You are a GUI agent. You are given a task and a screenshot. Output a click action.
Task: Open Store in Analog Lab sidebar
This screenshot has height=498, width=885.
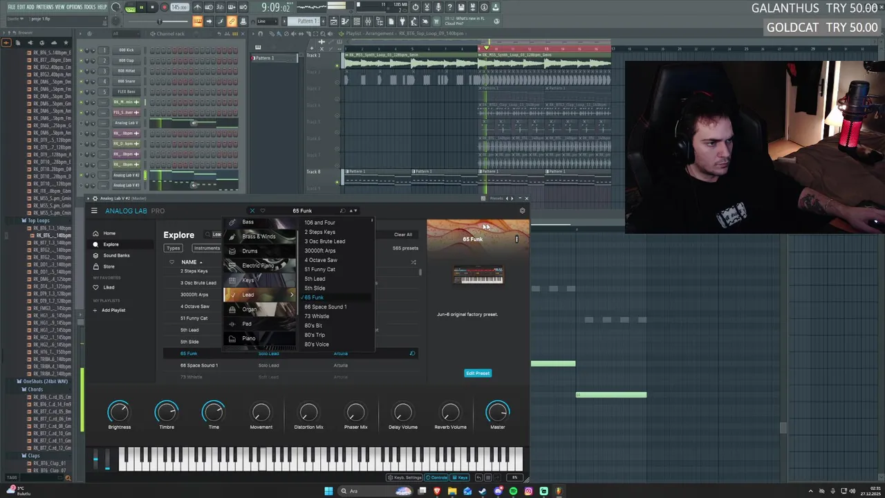tap(109, 266)
